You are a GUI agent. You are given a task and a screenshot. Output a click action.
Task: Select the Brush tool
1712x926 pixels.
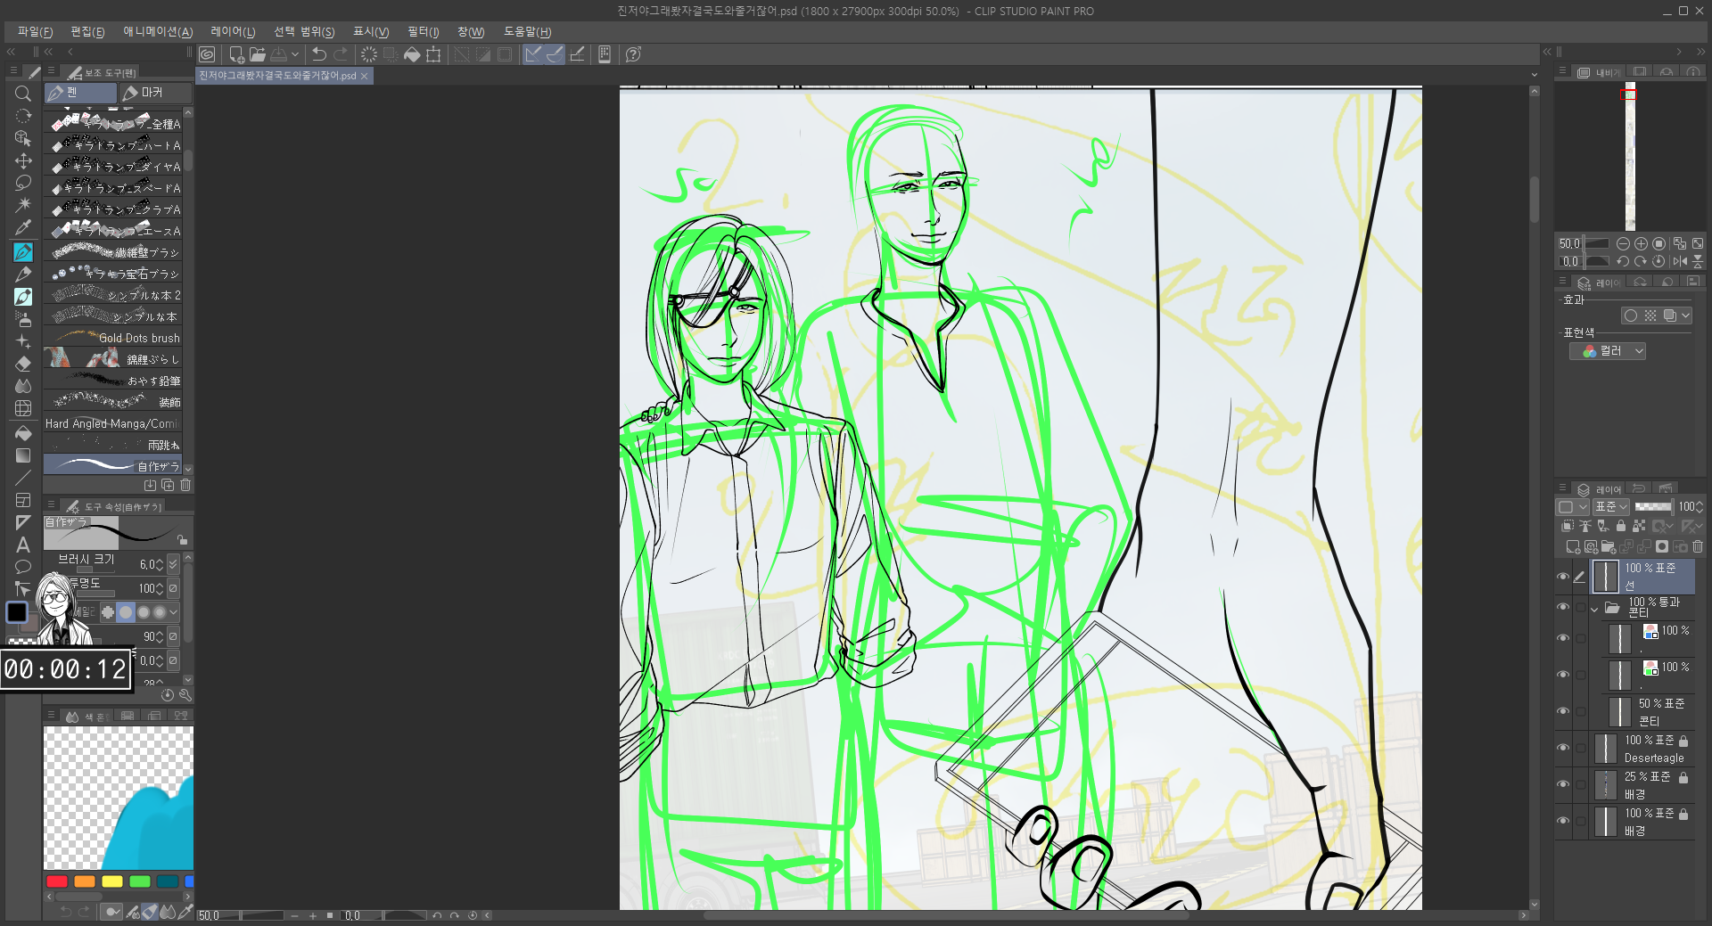point(23,297)
